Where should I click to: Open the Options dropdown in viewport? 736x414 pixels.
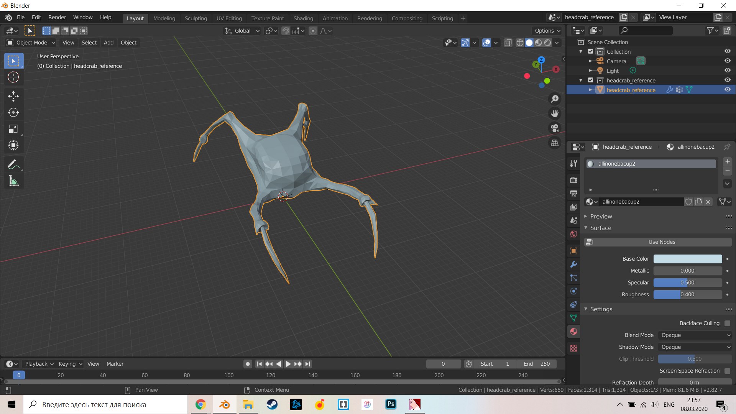click(x=547, y=31)
